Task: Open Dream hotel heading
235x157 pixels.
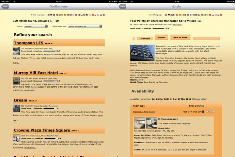Action: (x=21, y=100)
